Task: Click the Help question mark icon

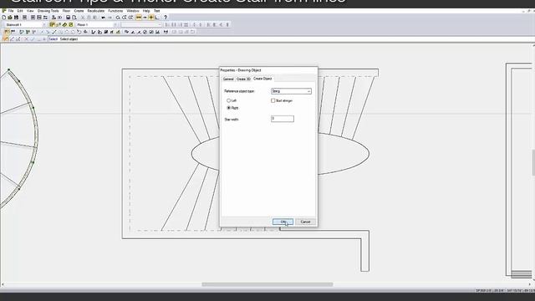Action: tap(166, 18)
